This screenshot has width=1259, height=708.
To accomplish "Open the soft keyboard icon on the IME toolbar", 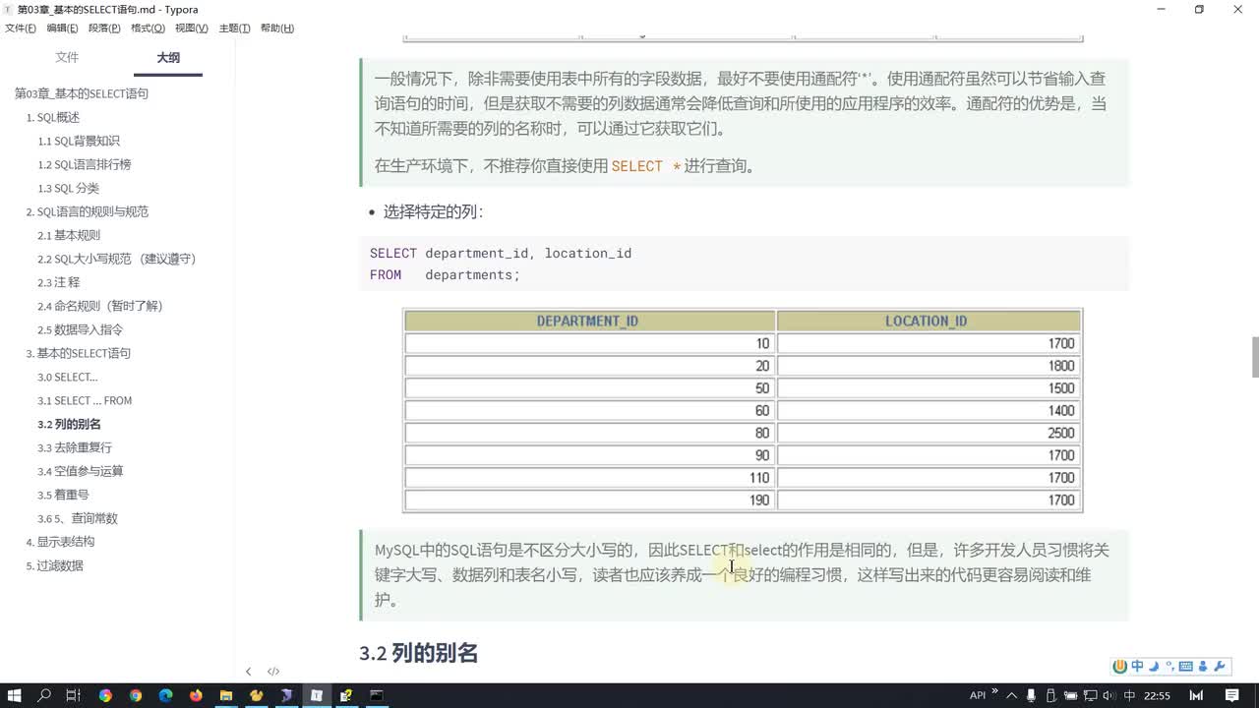I will click(x=1185, y=666).
